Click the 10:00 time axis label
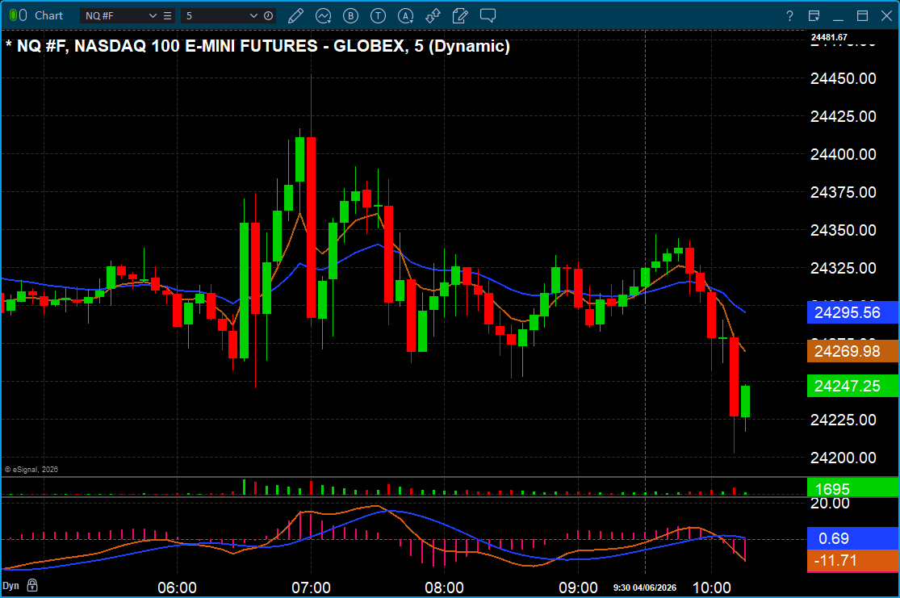The height and width of the screenshot is (598, 900). (712, 588)
